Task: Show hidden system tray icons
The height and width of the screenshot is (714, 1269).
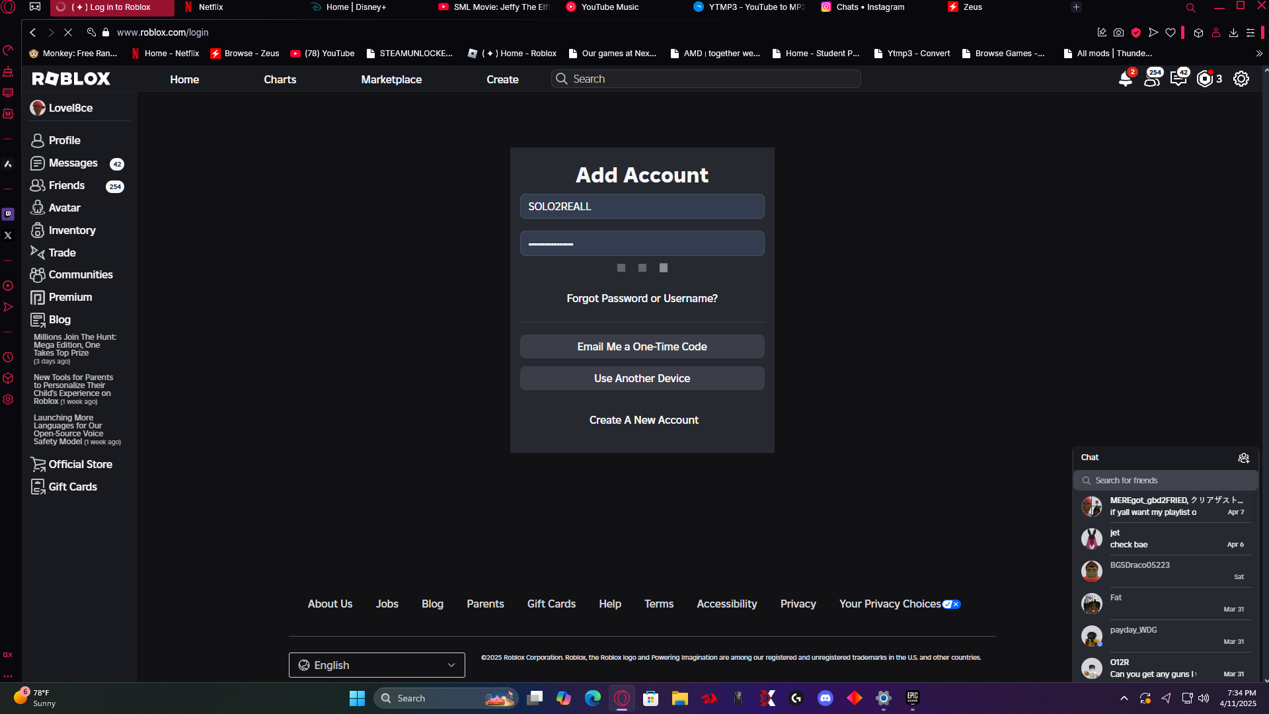Action: 1124,698
